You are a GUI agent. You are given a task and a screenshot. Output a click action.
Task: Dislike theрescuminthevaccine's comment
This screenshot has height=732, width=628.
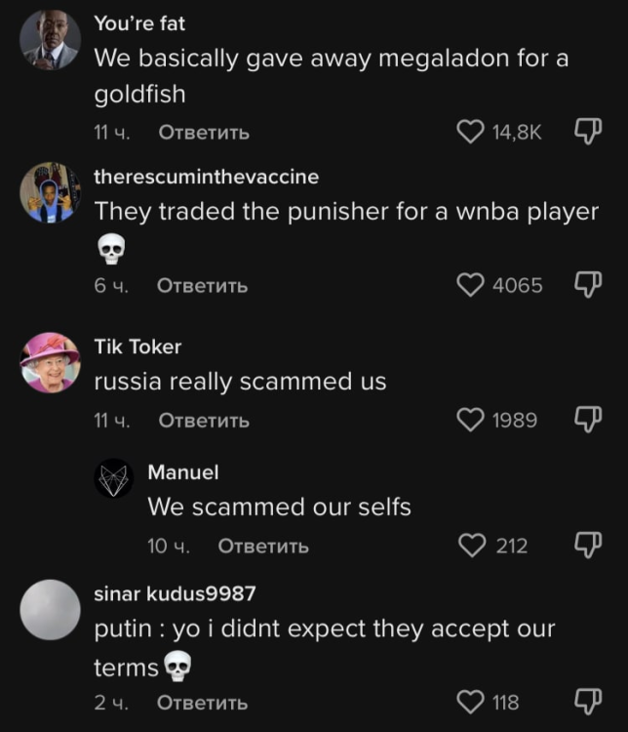587,285
